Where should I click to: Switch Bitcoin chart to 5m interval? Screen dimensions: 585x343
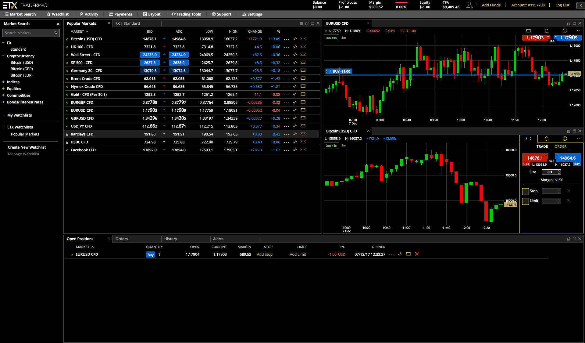pos(344,146)
